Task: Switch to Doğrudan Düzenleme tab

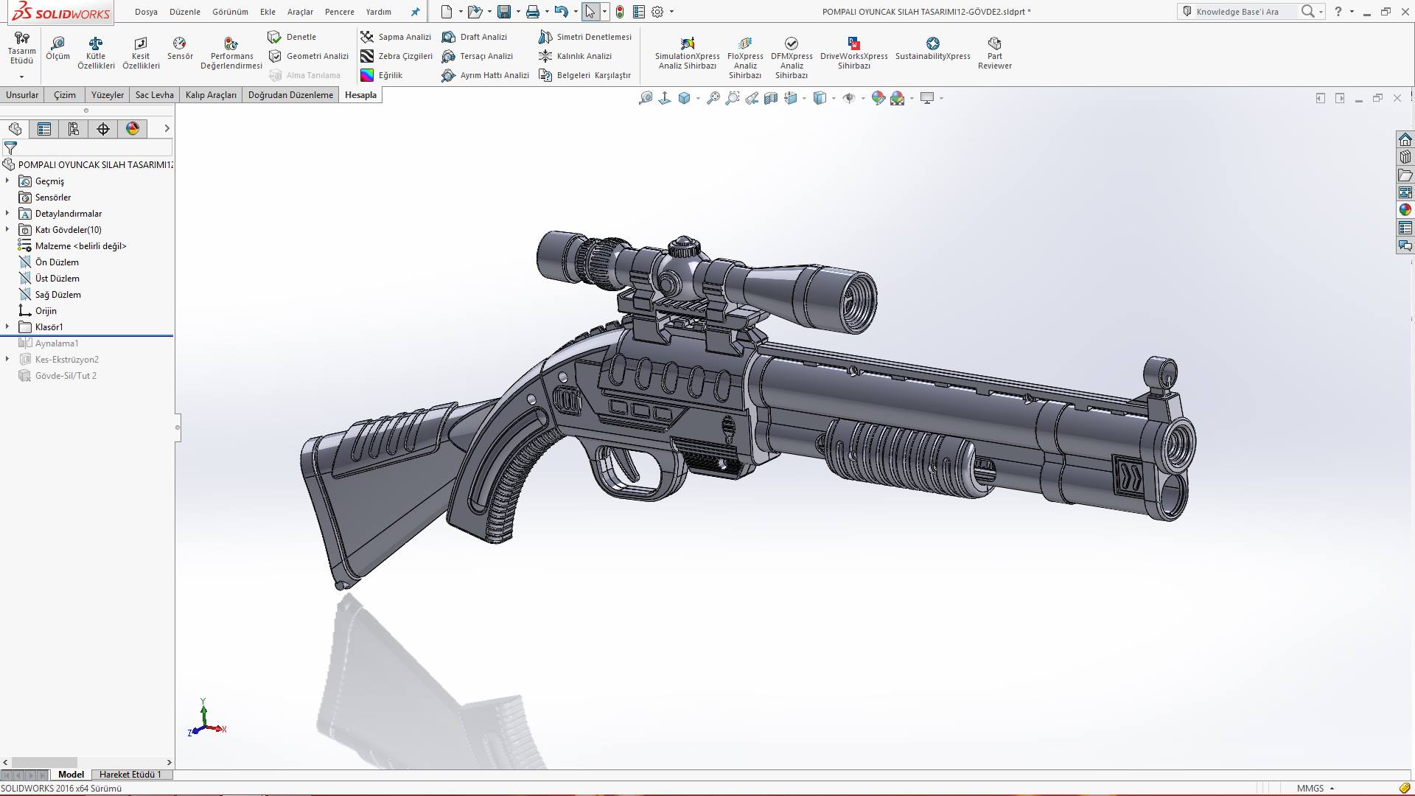Action: click(290, 95)
